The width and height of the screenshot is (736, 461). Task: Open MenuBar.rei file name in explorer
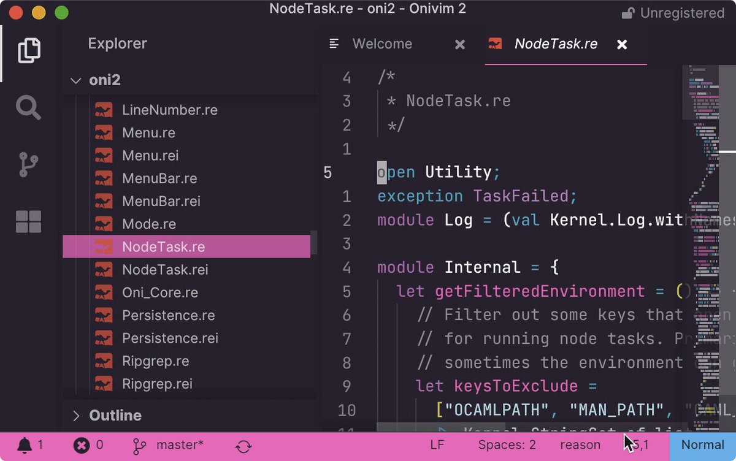161,201
